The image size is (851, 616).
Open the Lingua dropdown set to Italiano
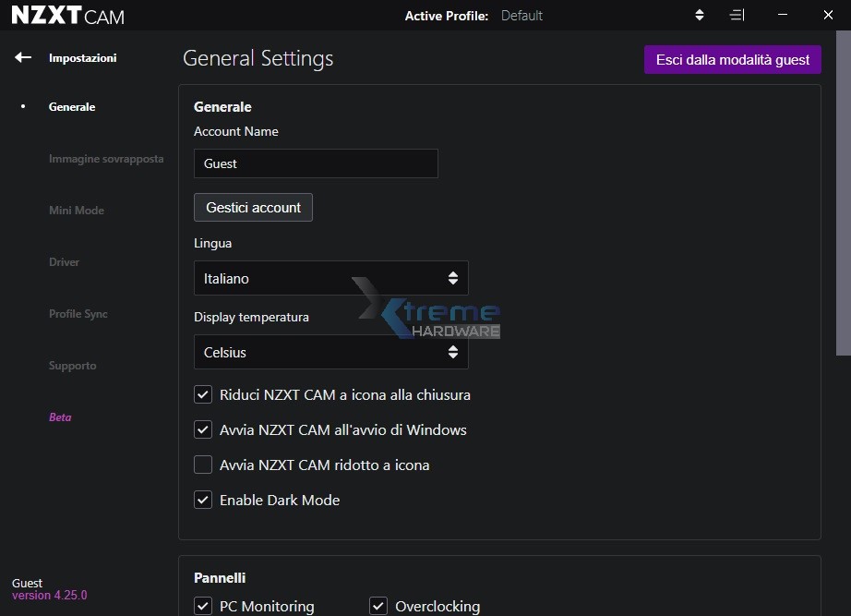331,278
